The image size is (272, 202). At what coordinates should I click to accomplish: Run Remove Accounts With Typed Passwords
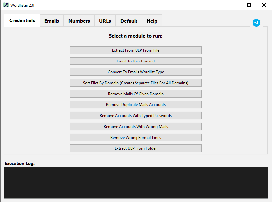tap(136, 115)
